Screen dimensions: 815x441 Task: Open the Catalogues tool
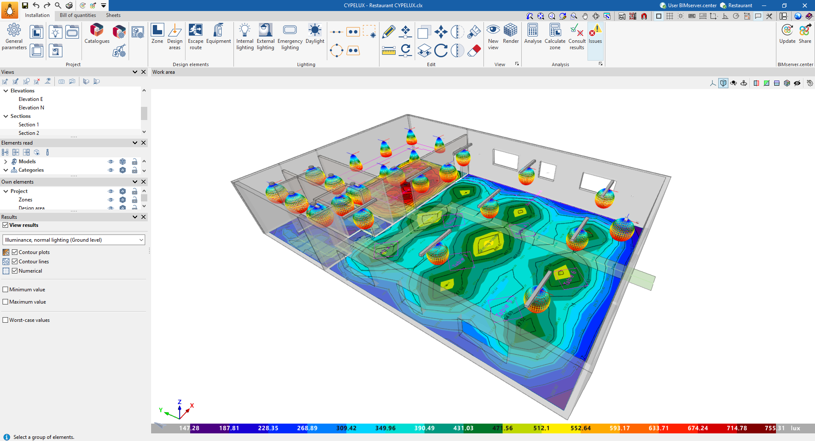pos(97,34)
